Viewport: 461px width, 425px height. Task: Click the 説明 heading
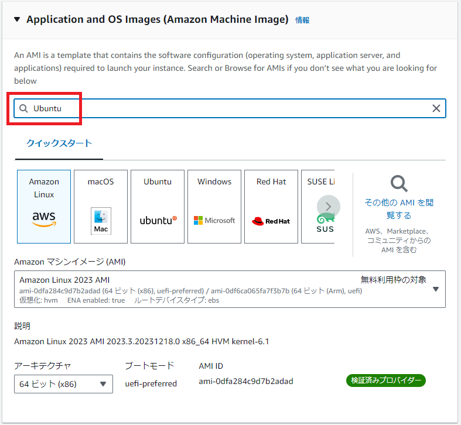[x=22, y=325]
